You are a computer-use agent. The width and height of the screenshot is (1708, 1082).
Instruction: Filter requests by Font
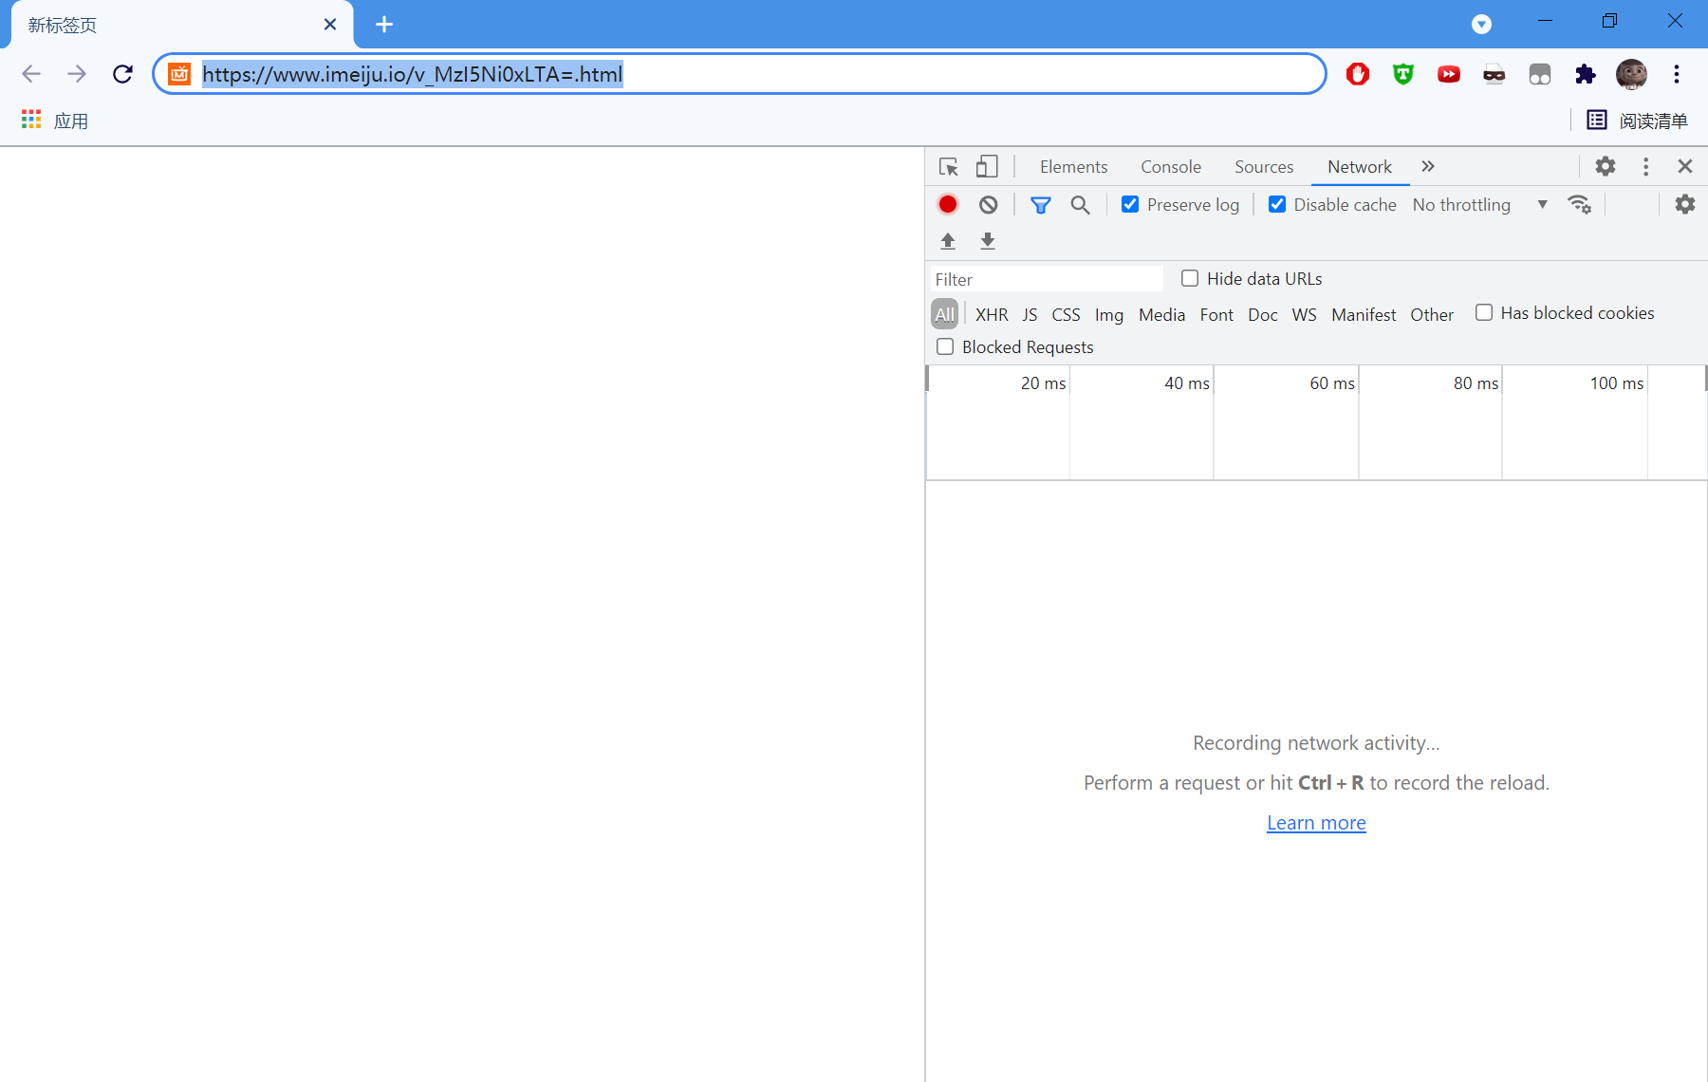pyautogui.click(x=1216, y=314)
